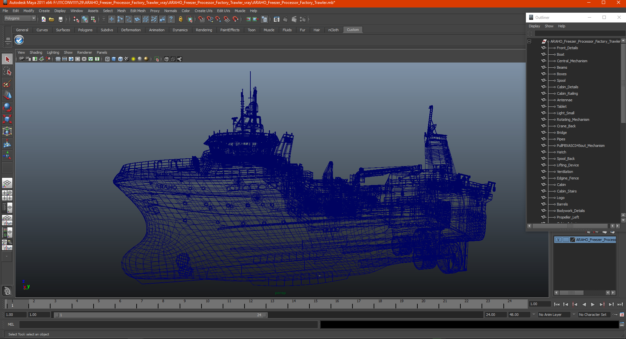Viewport: 626px width, 339px height.
Task: Pick the Scale tool red cube icon
Action: 7,119
